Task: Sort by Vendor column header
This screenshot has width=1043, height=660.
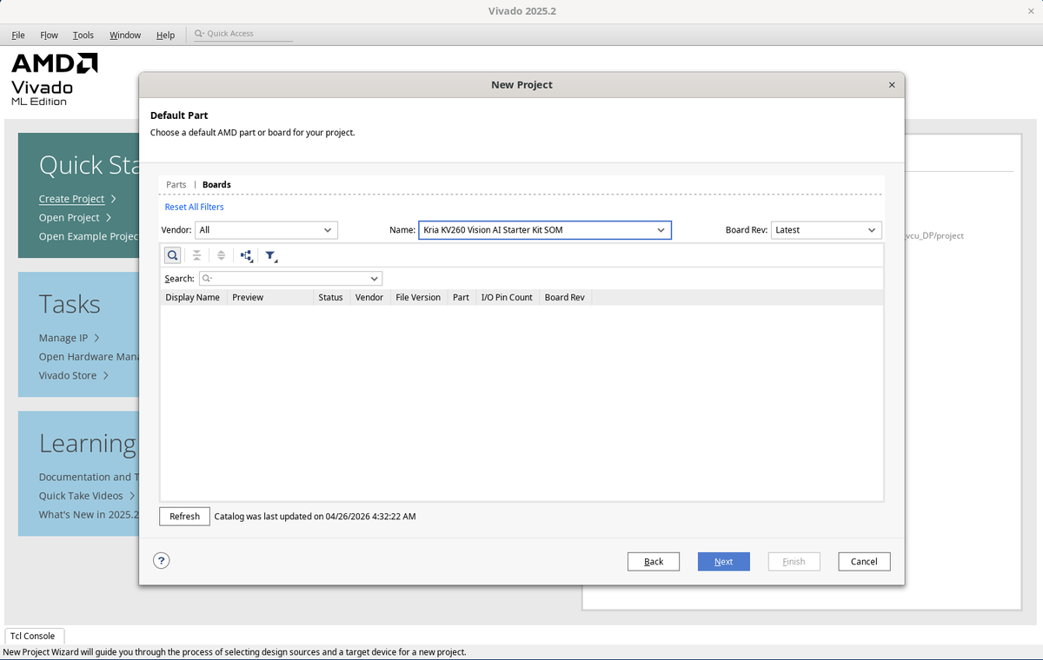Action: point(369,297)
